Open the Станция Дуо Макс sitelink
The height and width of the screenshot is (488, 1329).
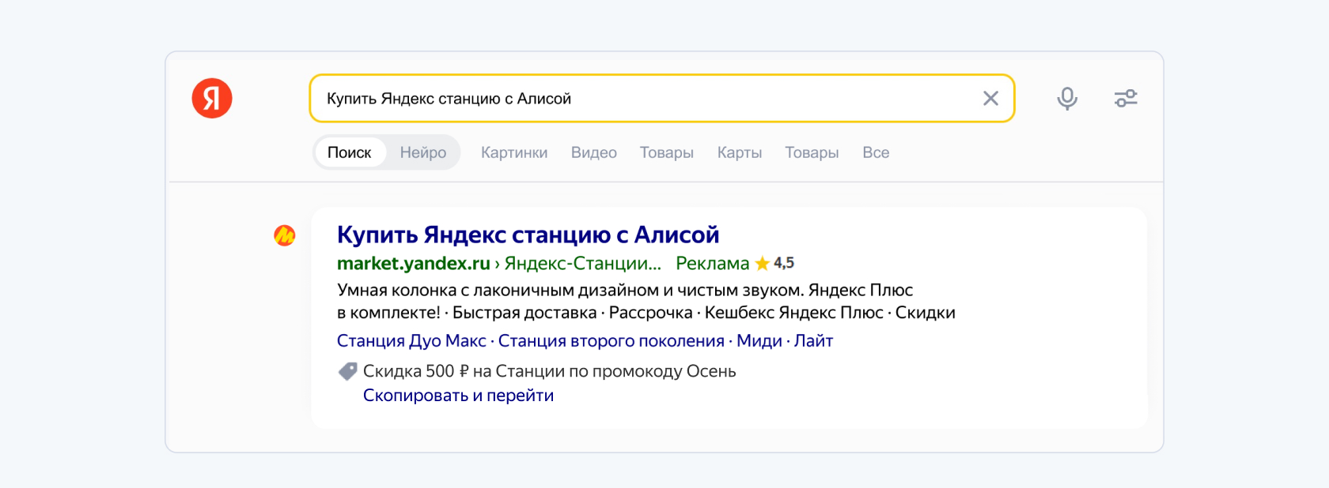[x=411, y=341]
